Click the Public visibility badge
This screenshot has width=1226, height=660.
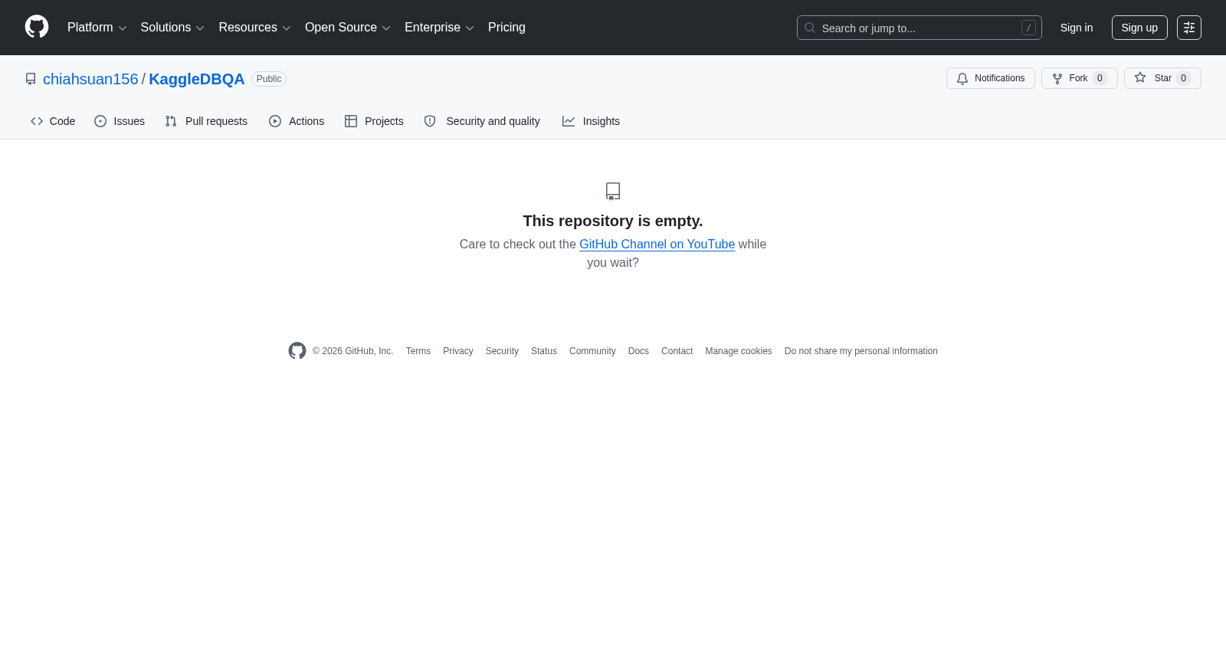[269, 79]
